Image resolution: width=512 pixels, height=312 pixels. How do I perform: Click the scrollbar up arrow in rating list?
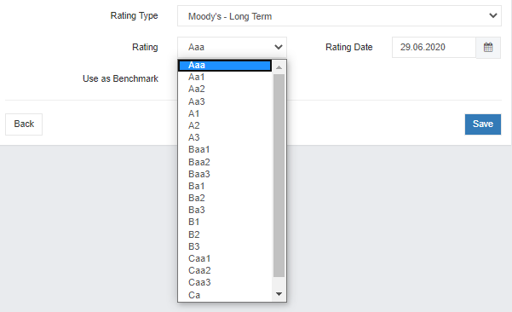point(279,67)
